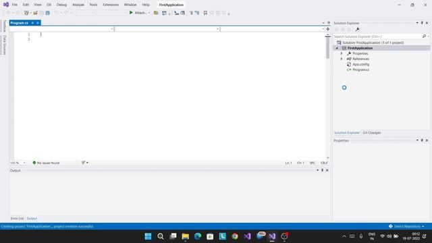Click the Ln: 1 line indicator
432x243 pixels.
point(288,163)
